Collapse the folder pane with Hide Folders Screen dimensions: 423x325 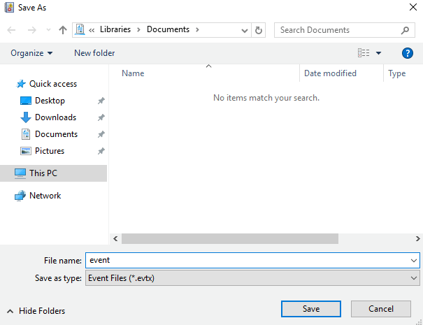(36, 311)
